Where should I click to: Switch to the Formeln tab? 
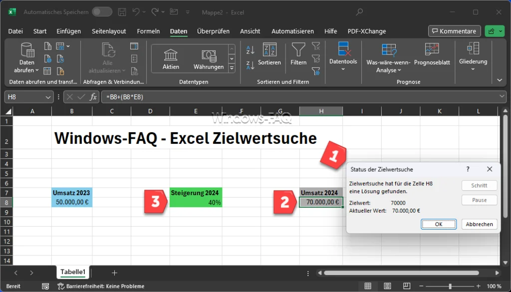coord(148,31)
